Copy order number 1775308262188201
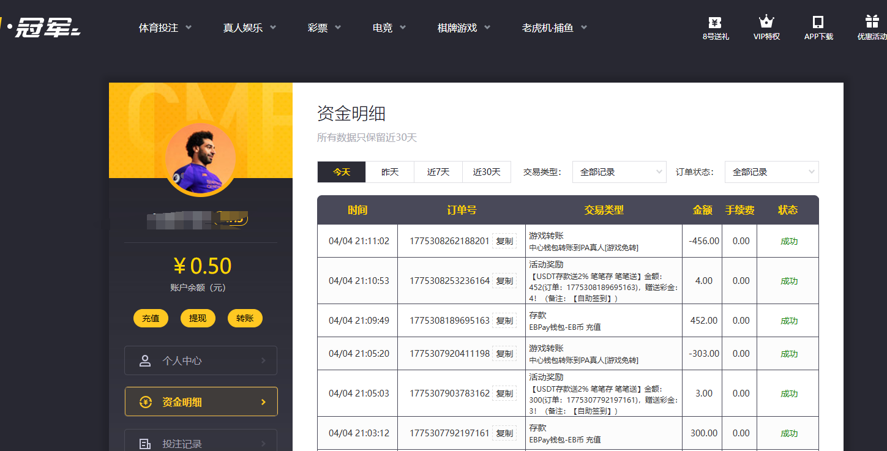This screenshot has width=887, height=451. tap(504, 240)
